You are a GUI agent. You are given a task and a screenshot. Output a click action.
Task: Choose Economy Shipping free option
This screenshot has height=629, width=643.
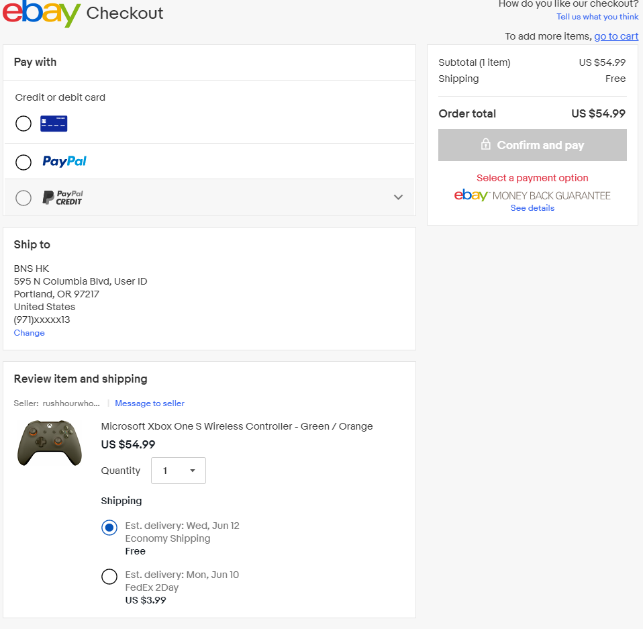click(x=109, y=528)
